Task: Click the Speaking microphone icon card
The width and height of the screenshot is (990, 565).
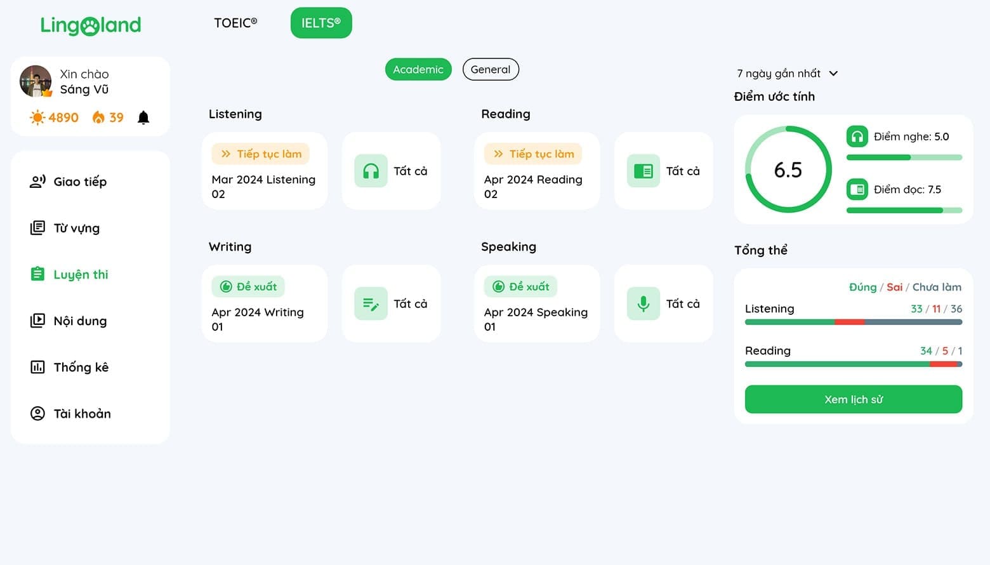Action: pos(663,303)
